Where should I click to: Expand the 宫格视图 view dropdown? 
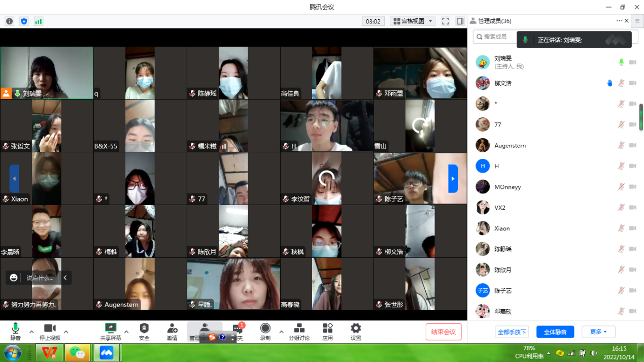pyautogui.click(x=413, y=21)
